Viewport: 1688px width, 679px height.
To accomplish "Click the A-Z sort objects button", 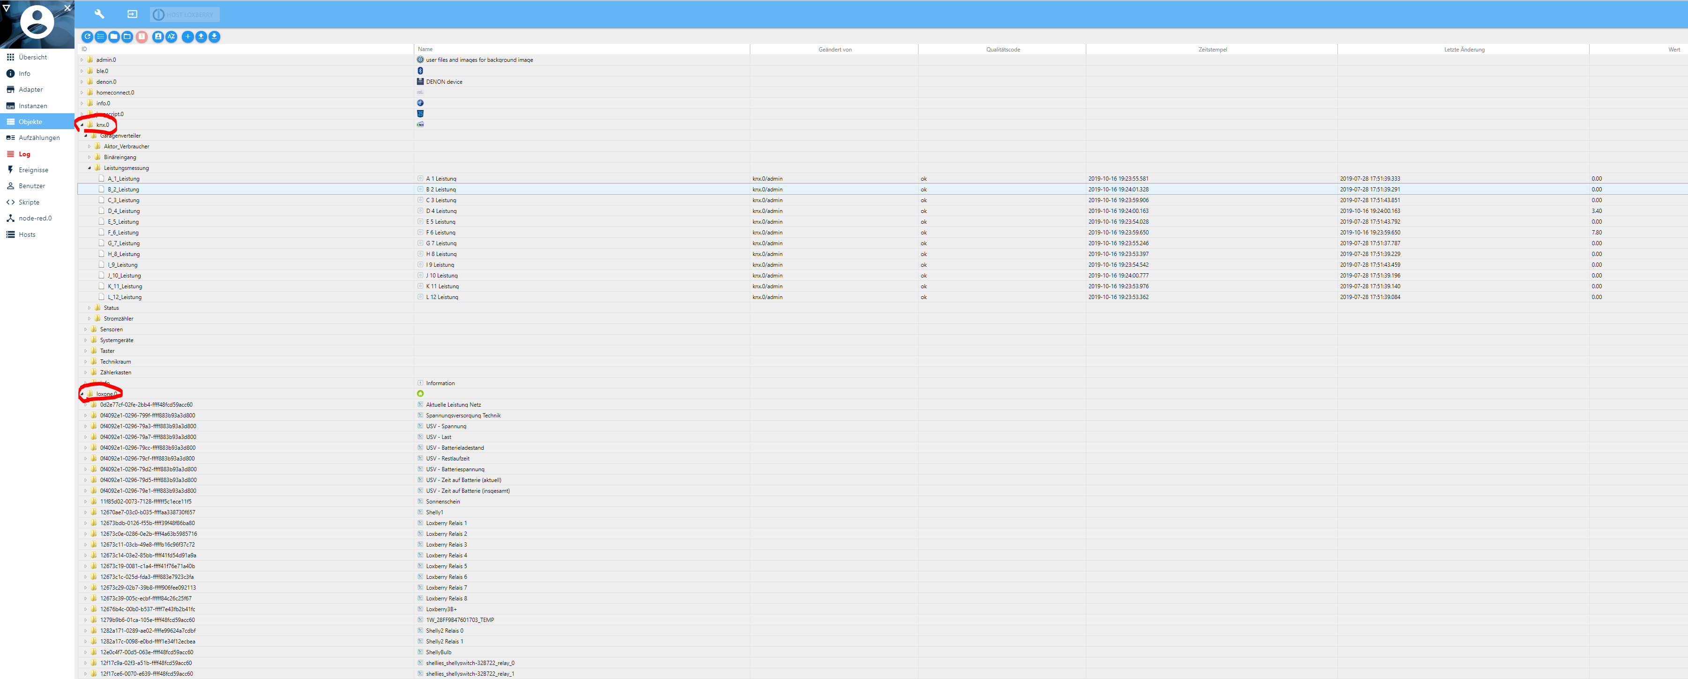I will (x=171, y=37).
